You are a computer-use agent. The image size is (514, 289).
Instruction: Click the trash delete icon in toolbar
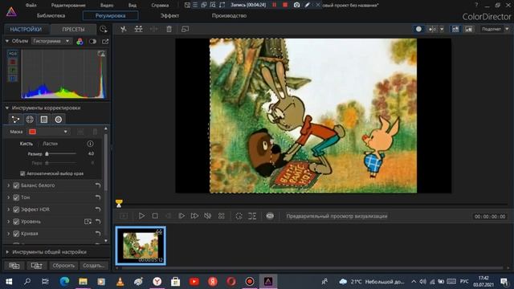click(169, 29)
